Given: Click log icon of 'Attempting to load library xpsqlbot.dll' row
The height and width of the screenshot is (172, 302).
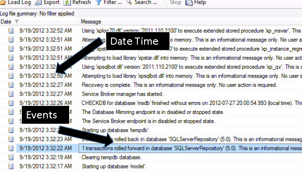Looking at the screenshot, I should pos(11,76).
